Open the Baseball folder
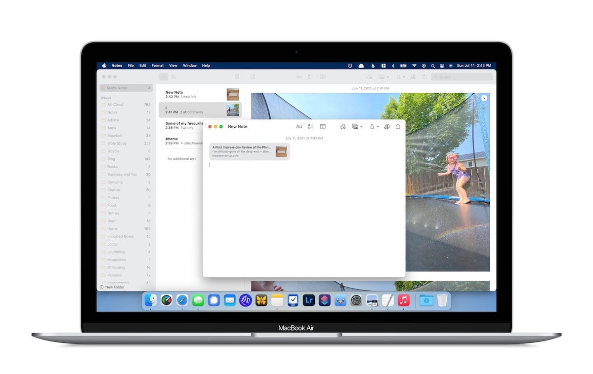Image resolution: width=593 pixels, height=374 pixels. tap(126, 136)
